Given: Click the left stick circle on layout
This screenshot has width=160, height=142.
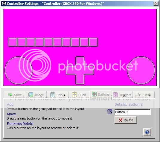Looking at the screenshot, I should coord(19,70).
